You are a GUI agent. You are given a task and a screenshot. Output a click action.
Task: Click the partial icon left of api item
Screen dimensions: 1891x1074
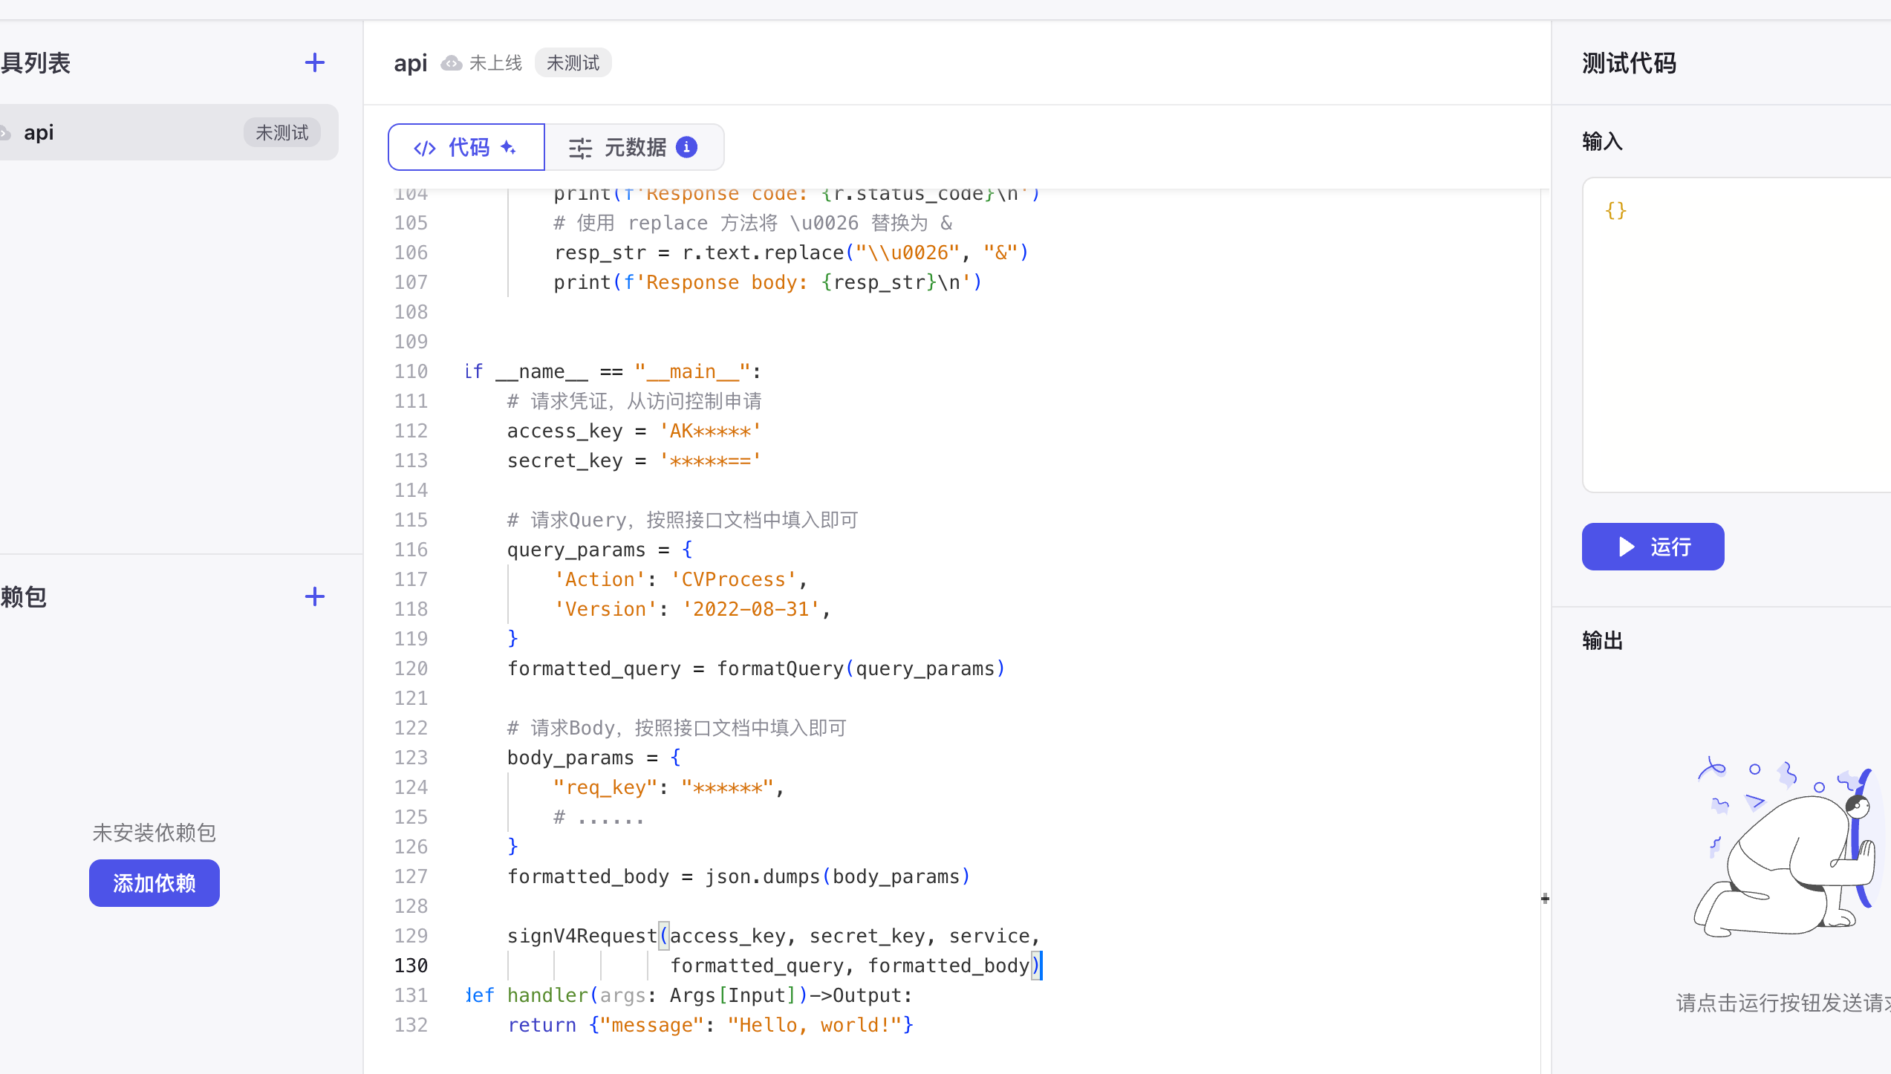click(x=4, y=133)
